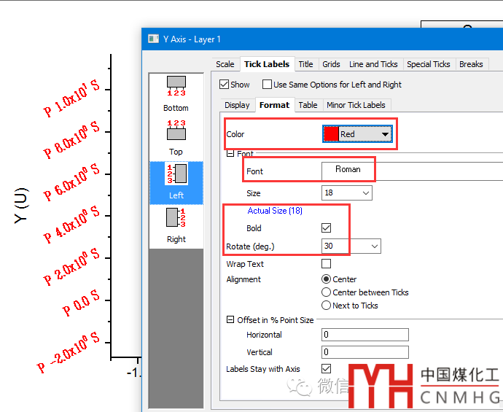Open the font Size dropdown
Screen dimensions: 503x412
point(365,193)
